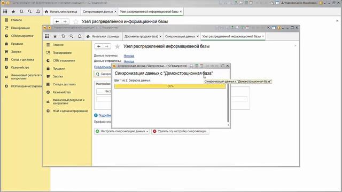The image size is (342, 192).
Task: Click the user name in outer title bar
Action: 301,3
